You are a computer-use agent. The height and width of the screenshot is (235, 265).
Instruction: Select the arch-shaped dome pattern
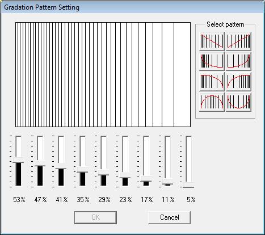[x=212, y=102]
